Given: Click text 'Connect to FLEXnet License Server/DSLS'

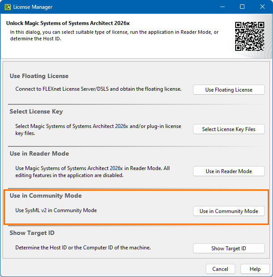Looking at the screenshot, I should coord(62,89).
